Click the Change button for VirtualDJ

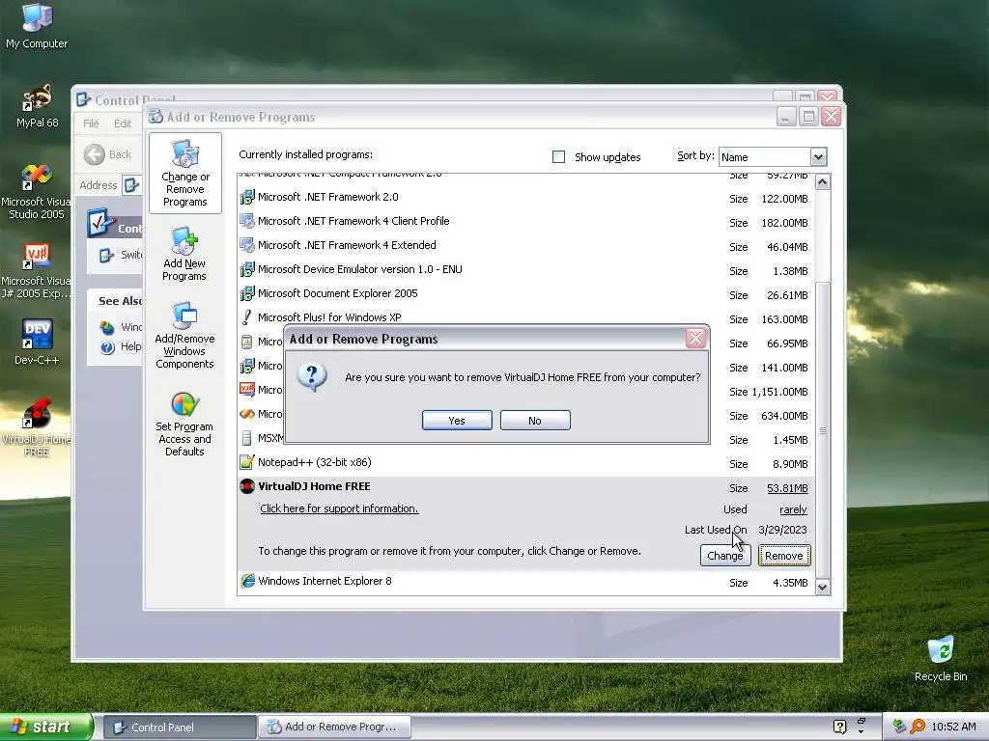tap(724, 556)
